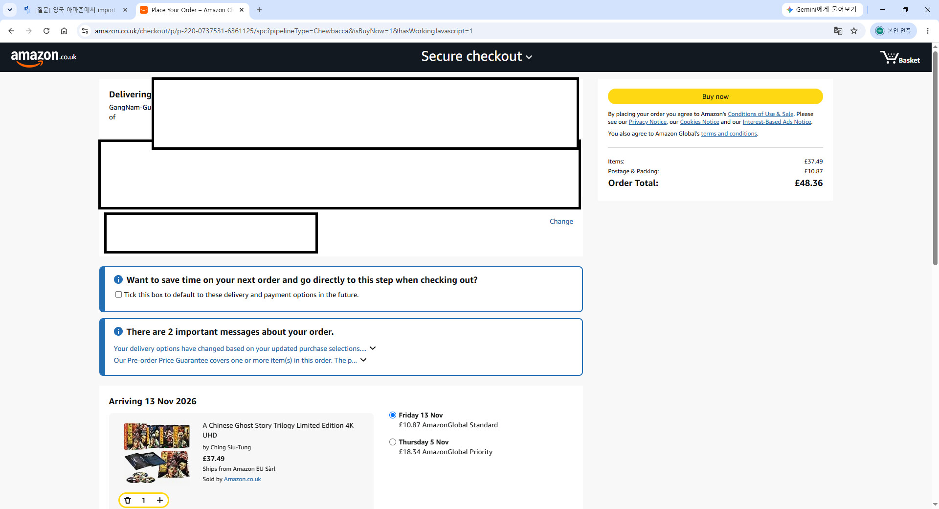Delete item with the trash icon

pos(128,500)
